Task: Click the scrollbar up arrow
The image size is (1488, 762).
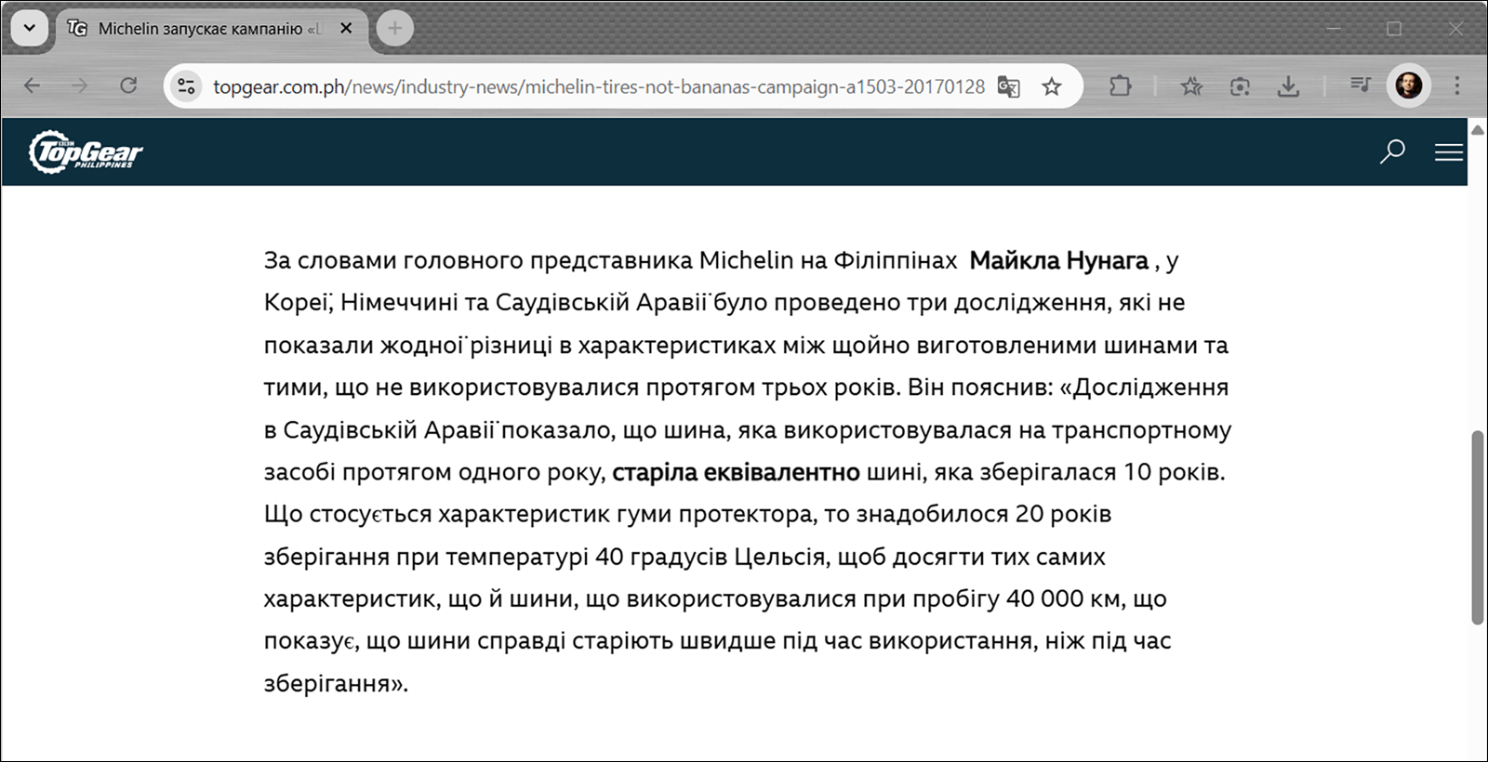Action: coord(1477,129)
